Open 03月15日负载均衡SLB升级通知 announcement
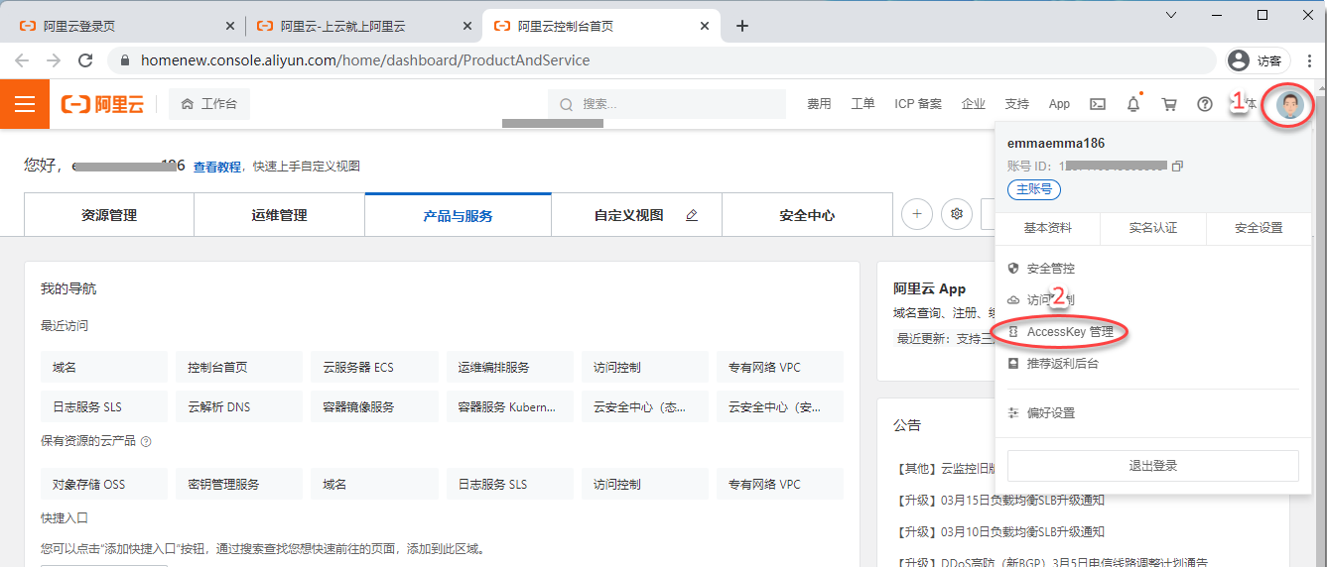 [999, 500]
